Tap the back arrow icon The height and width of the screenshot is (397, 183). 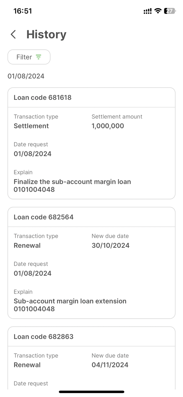pos(13,35)
